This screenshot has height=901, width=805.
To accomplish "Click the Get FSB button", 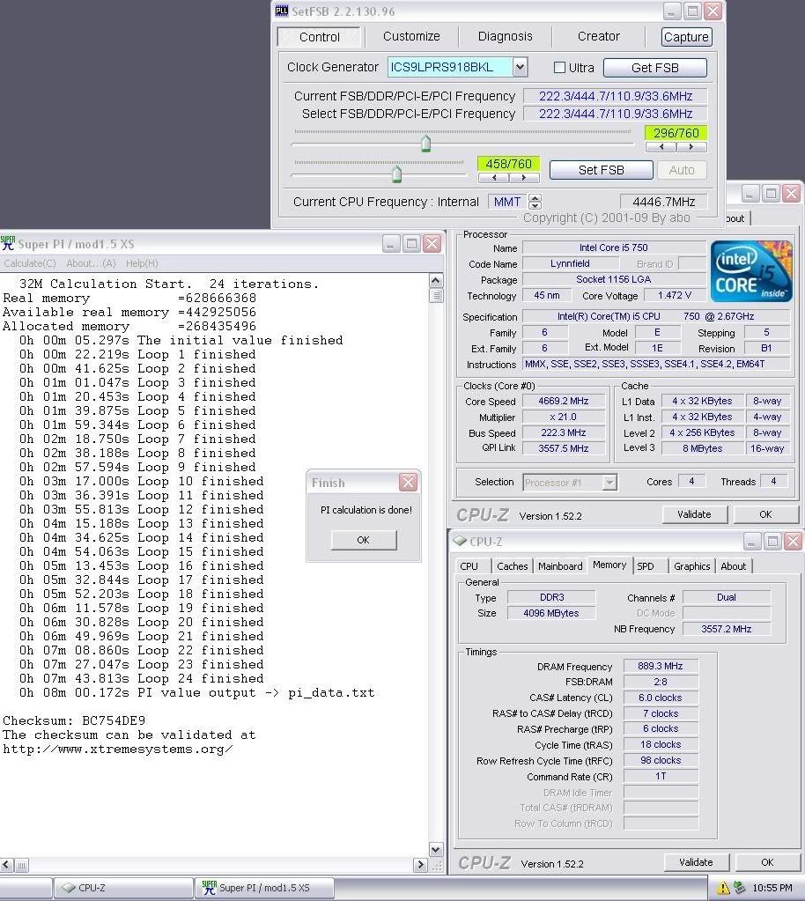I will 655,68.
